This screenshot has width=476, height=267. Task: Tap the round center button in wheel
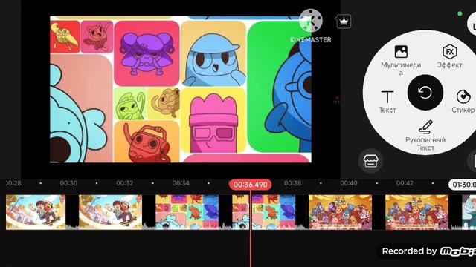click(x=425, y=93)
